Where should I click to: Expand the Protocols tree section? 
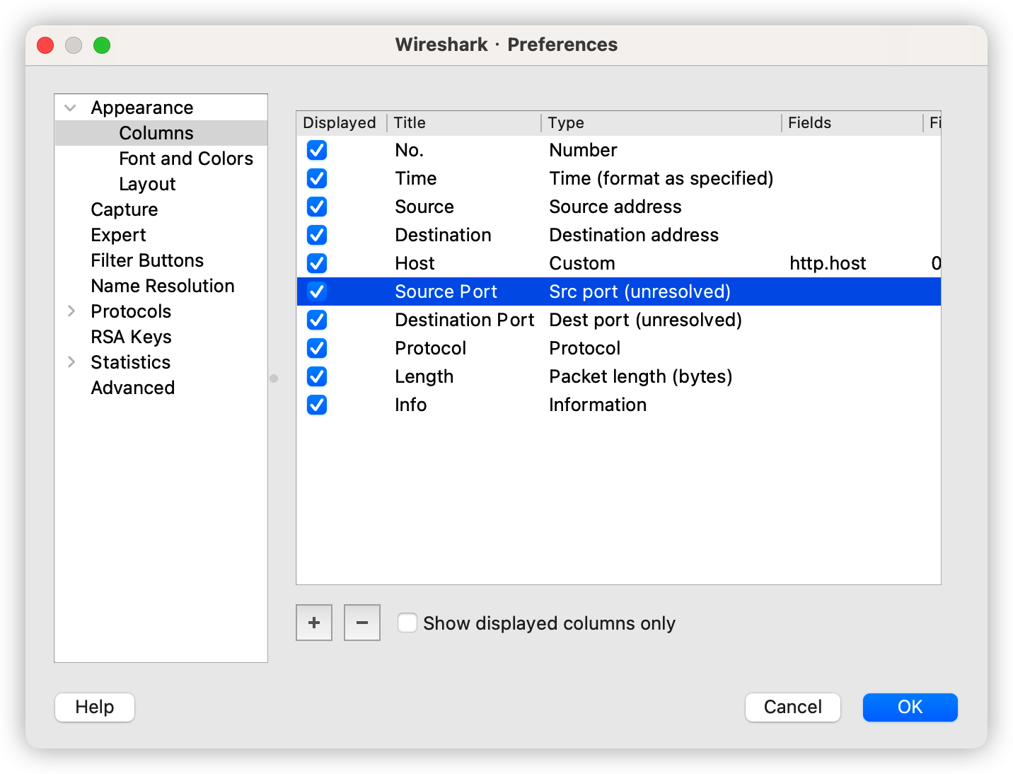click(71, 311)
